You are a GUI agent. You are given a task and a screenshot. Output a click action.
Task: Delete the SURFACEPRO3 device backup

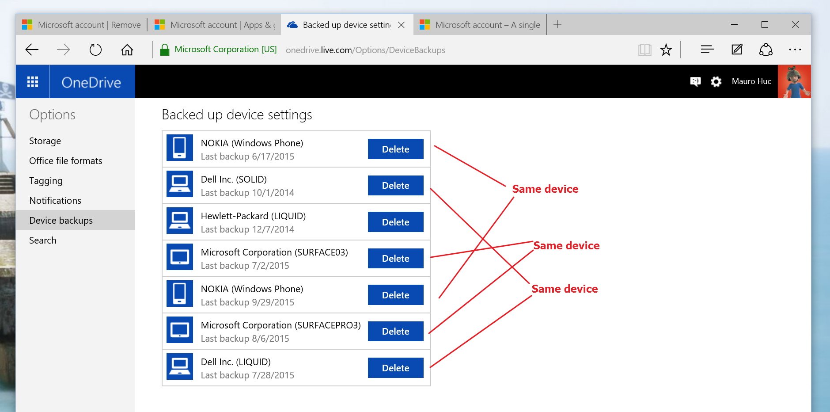coord(395,332)
